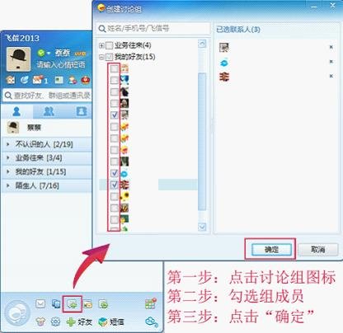Expand the 陌生人 [7/16] group

[x=47, y=185]
